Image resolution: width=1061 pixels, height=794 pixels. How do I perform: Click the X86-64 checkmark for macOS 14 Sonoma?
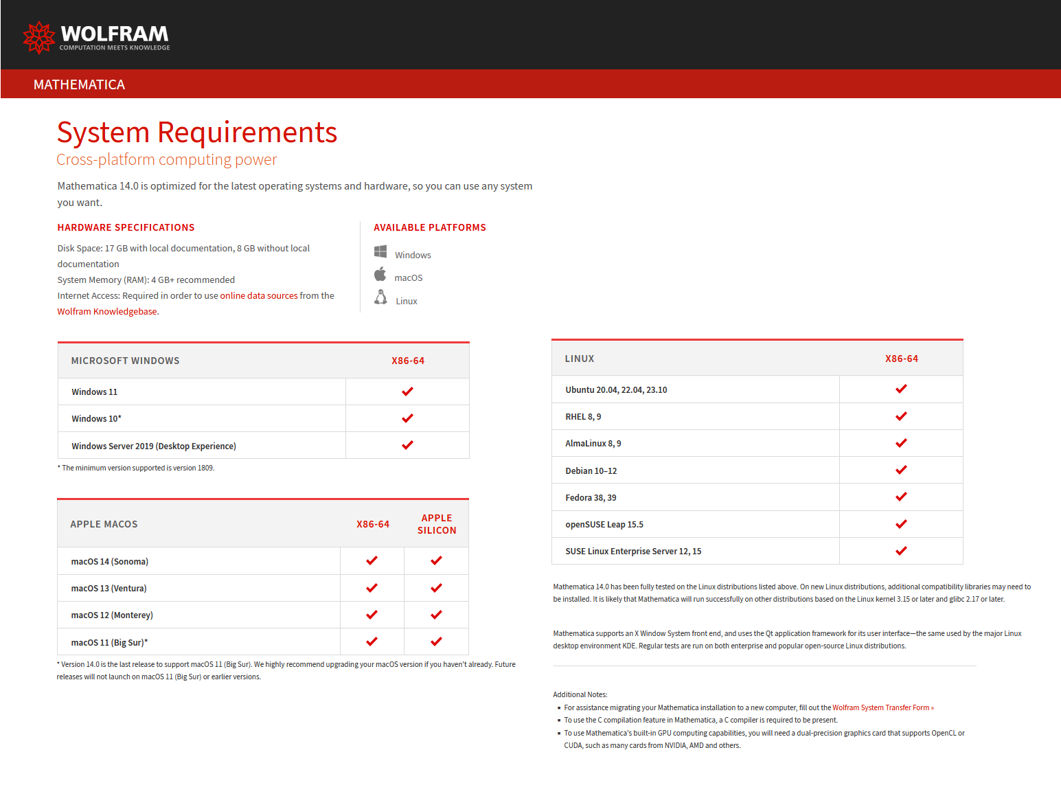point(372,560)
